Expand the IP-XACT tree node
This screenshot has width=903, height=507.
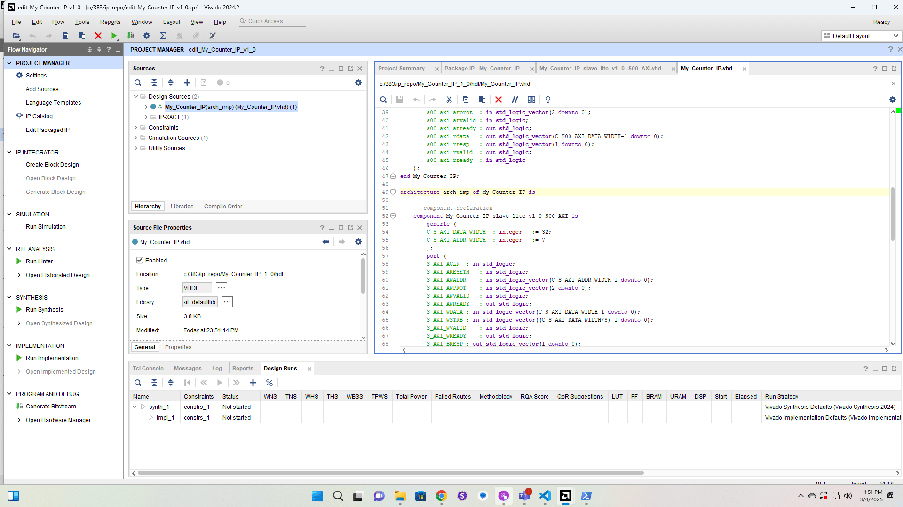[x=146, y=117]
